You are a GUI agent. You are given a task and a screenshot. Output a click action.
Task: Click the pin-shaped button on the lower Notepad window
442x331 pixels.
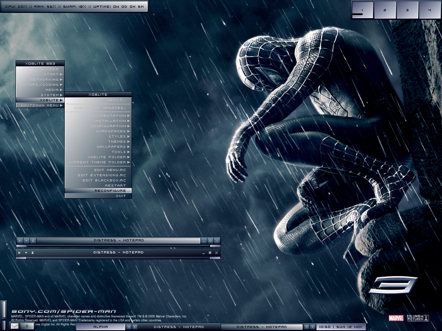19,253
